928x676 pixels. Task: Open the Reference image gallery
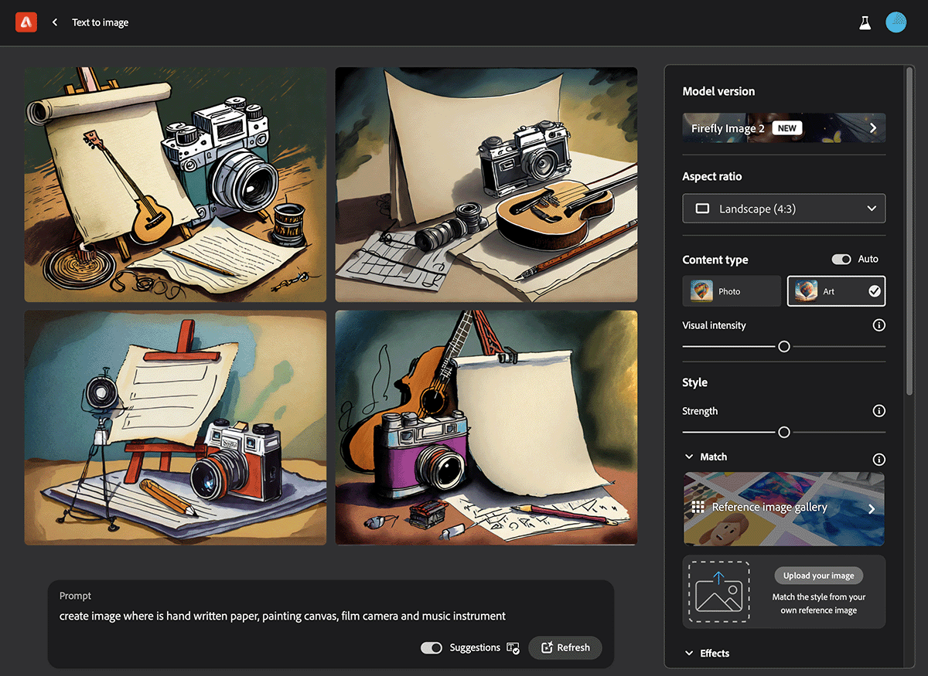(783, 508)
